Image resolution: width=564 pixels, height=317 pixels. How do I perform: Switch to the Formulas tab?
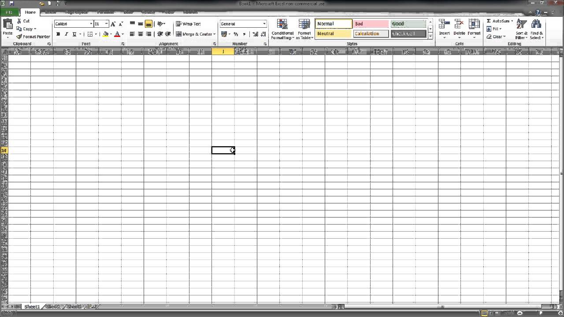point(105,12)
